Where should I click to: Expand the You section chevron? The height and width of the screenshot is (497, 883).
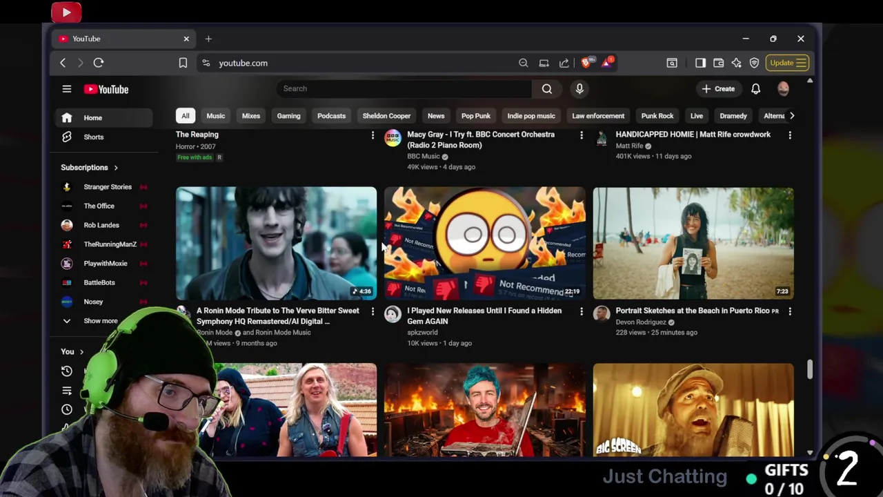click(x=81, y=352)
